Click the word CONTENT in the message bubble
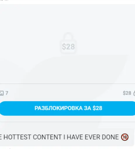 coord(47,137)
